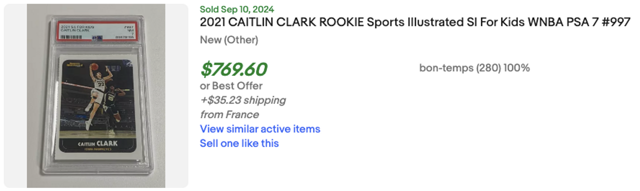Click Sell one like this link

[239, 144]
